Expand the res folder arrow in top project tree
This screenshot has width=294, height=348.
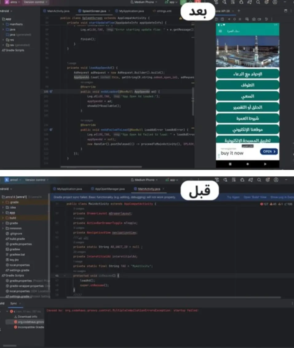coord(3,40)
